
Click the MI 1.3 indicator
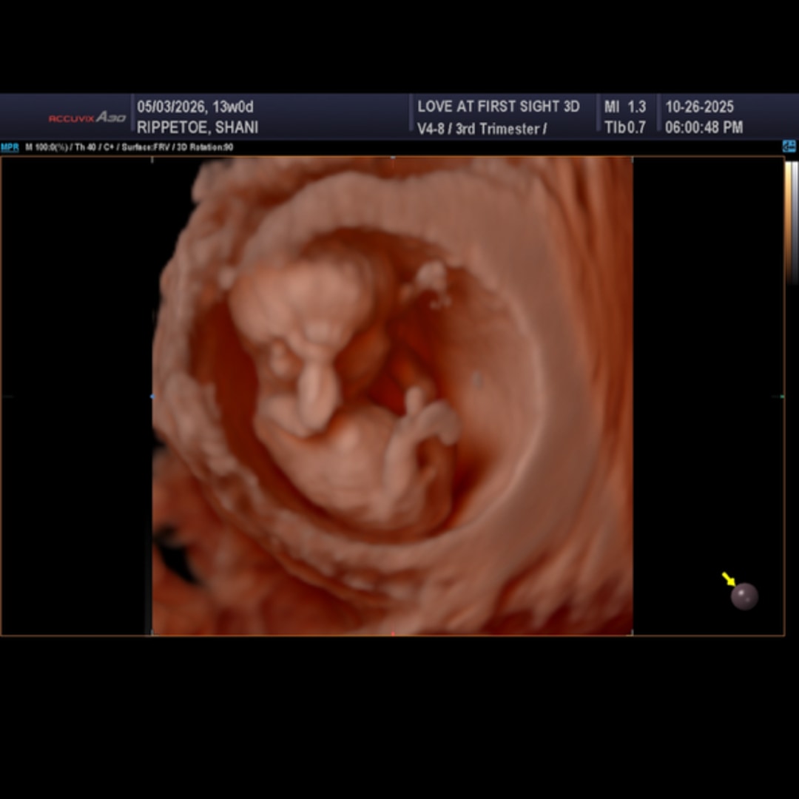click(624, 107)
